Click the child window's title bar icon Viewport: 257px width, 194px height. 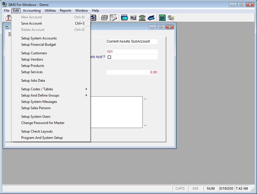[x=7, y=27]
